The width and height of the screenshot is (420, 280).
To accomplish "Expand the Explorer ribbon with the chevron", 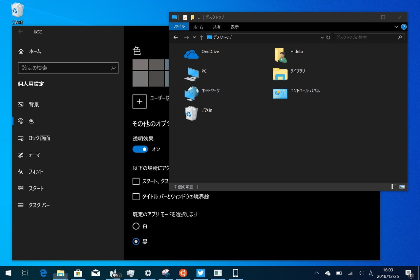I will 396,27.
